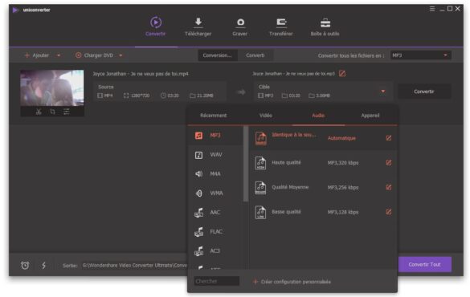Switch to the Récemment tab
Image resolution: width=470 pixels, height=297 pixels.
[x=214, y=116]
